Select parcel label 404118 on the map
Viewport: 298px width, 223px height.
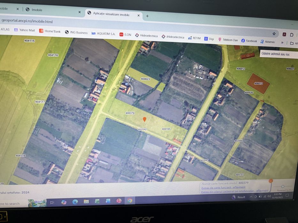(20, 155)
